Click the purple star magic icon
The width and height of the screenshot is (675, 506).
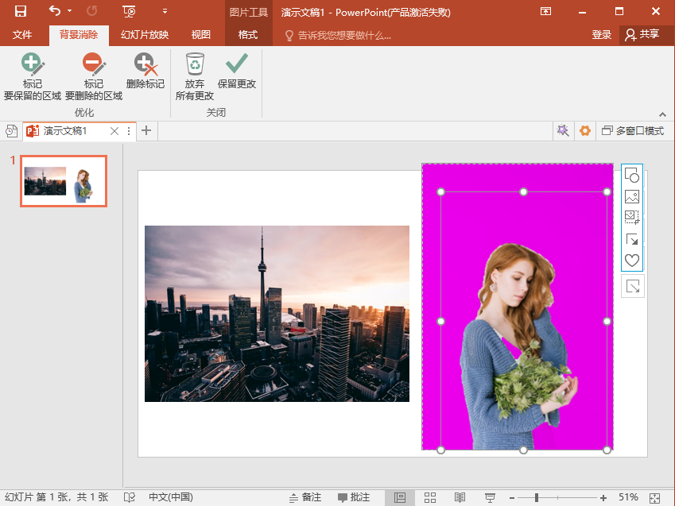(x=563, y=130)
